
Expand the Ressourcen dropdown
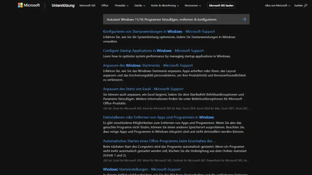coord(193,5)
